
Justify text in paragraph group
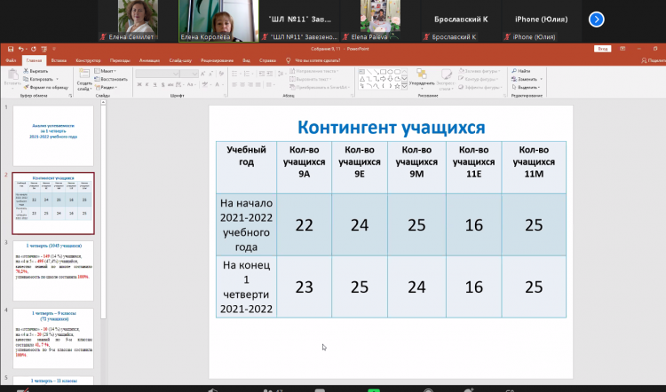pyautogui.click(x=258, y=84)
